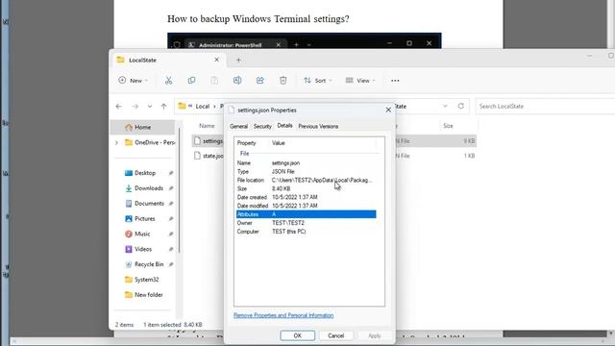Open Recycle Bin in sidebar
The image size is (615, 346).
pos(149,264)
